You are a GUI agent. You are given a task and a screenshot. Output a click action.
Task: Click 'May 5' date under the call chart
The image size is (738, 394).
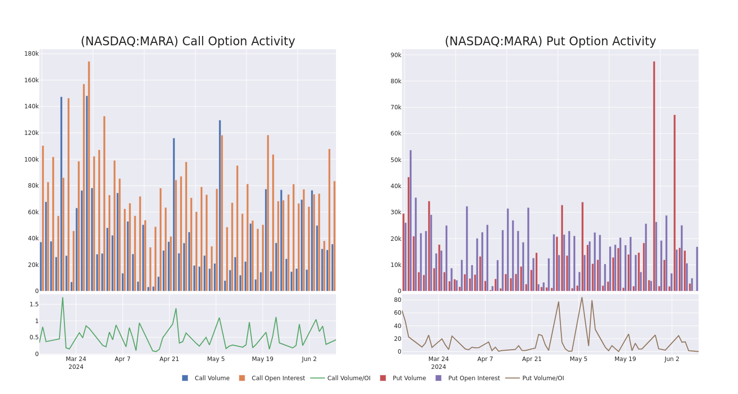click(216, 359)
